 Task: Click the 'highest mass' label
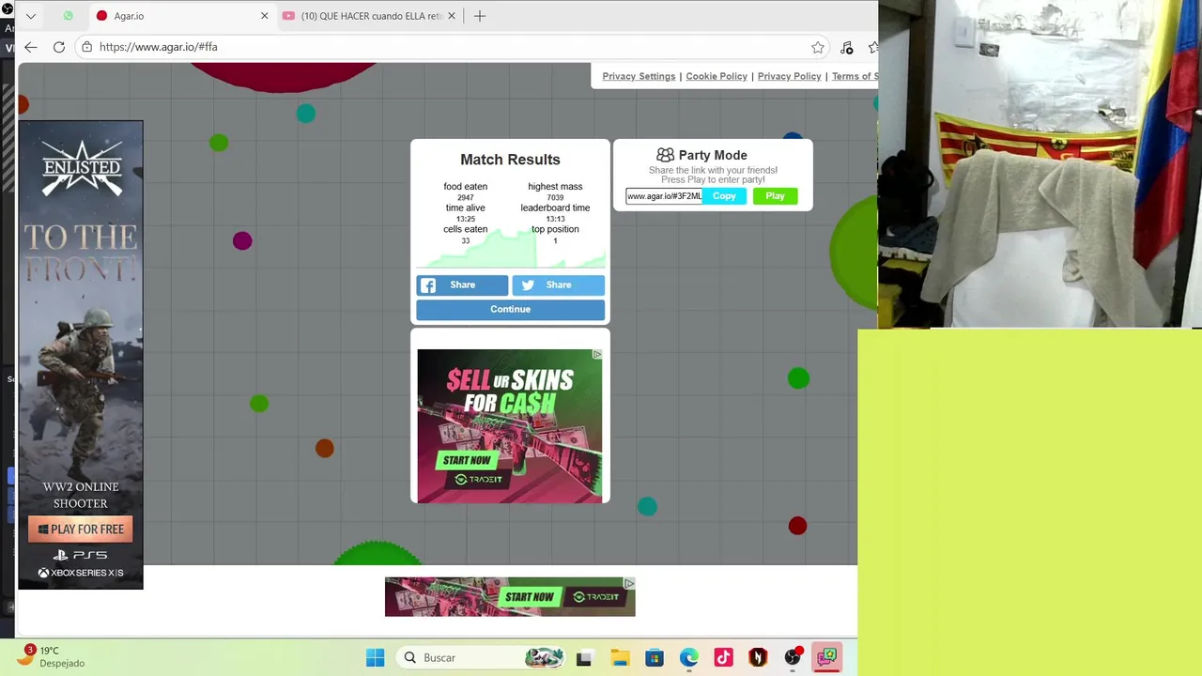pos(555,187)
